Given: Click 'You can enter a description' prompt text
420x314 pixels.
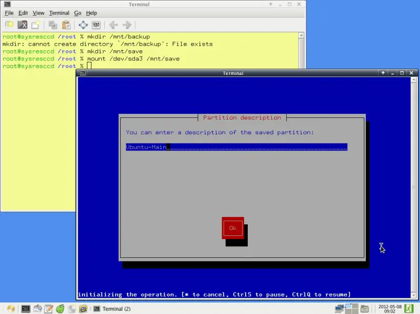Looking at the screenshot, I should pyautogui.click(x=219, y=132).
